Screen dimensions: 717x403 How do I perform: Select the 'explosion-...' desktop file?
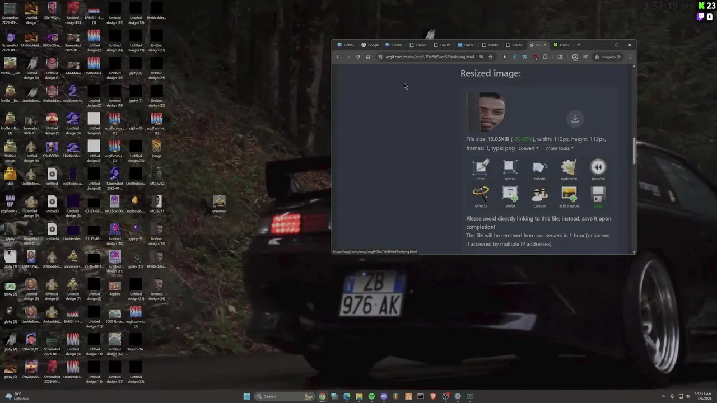click(136, 204)
